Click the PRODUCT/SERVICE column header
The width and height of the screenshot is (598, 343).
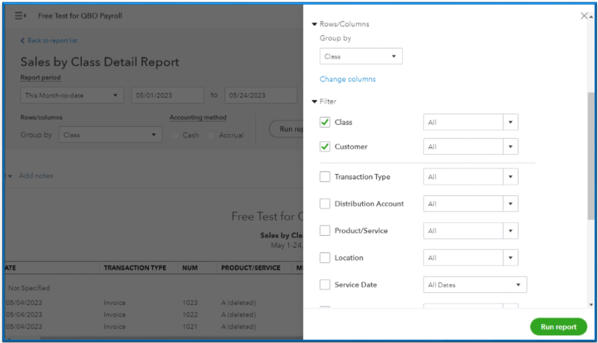tap(251, 268)
